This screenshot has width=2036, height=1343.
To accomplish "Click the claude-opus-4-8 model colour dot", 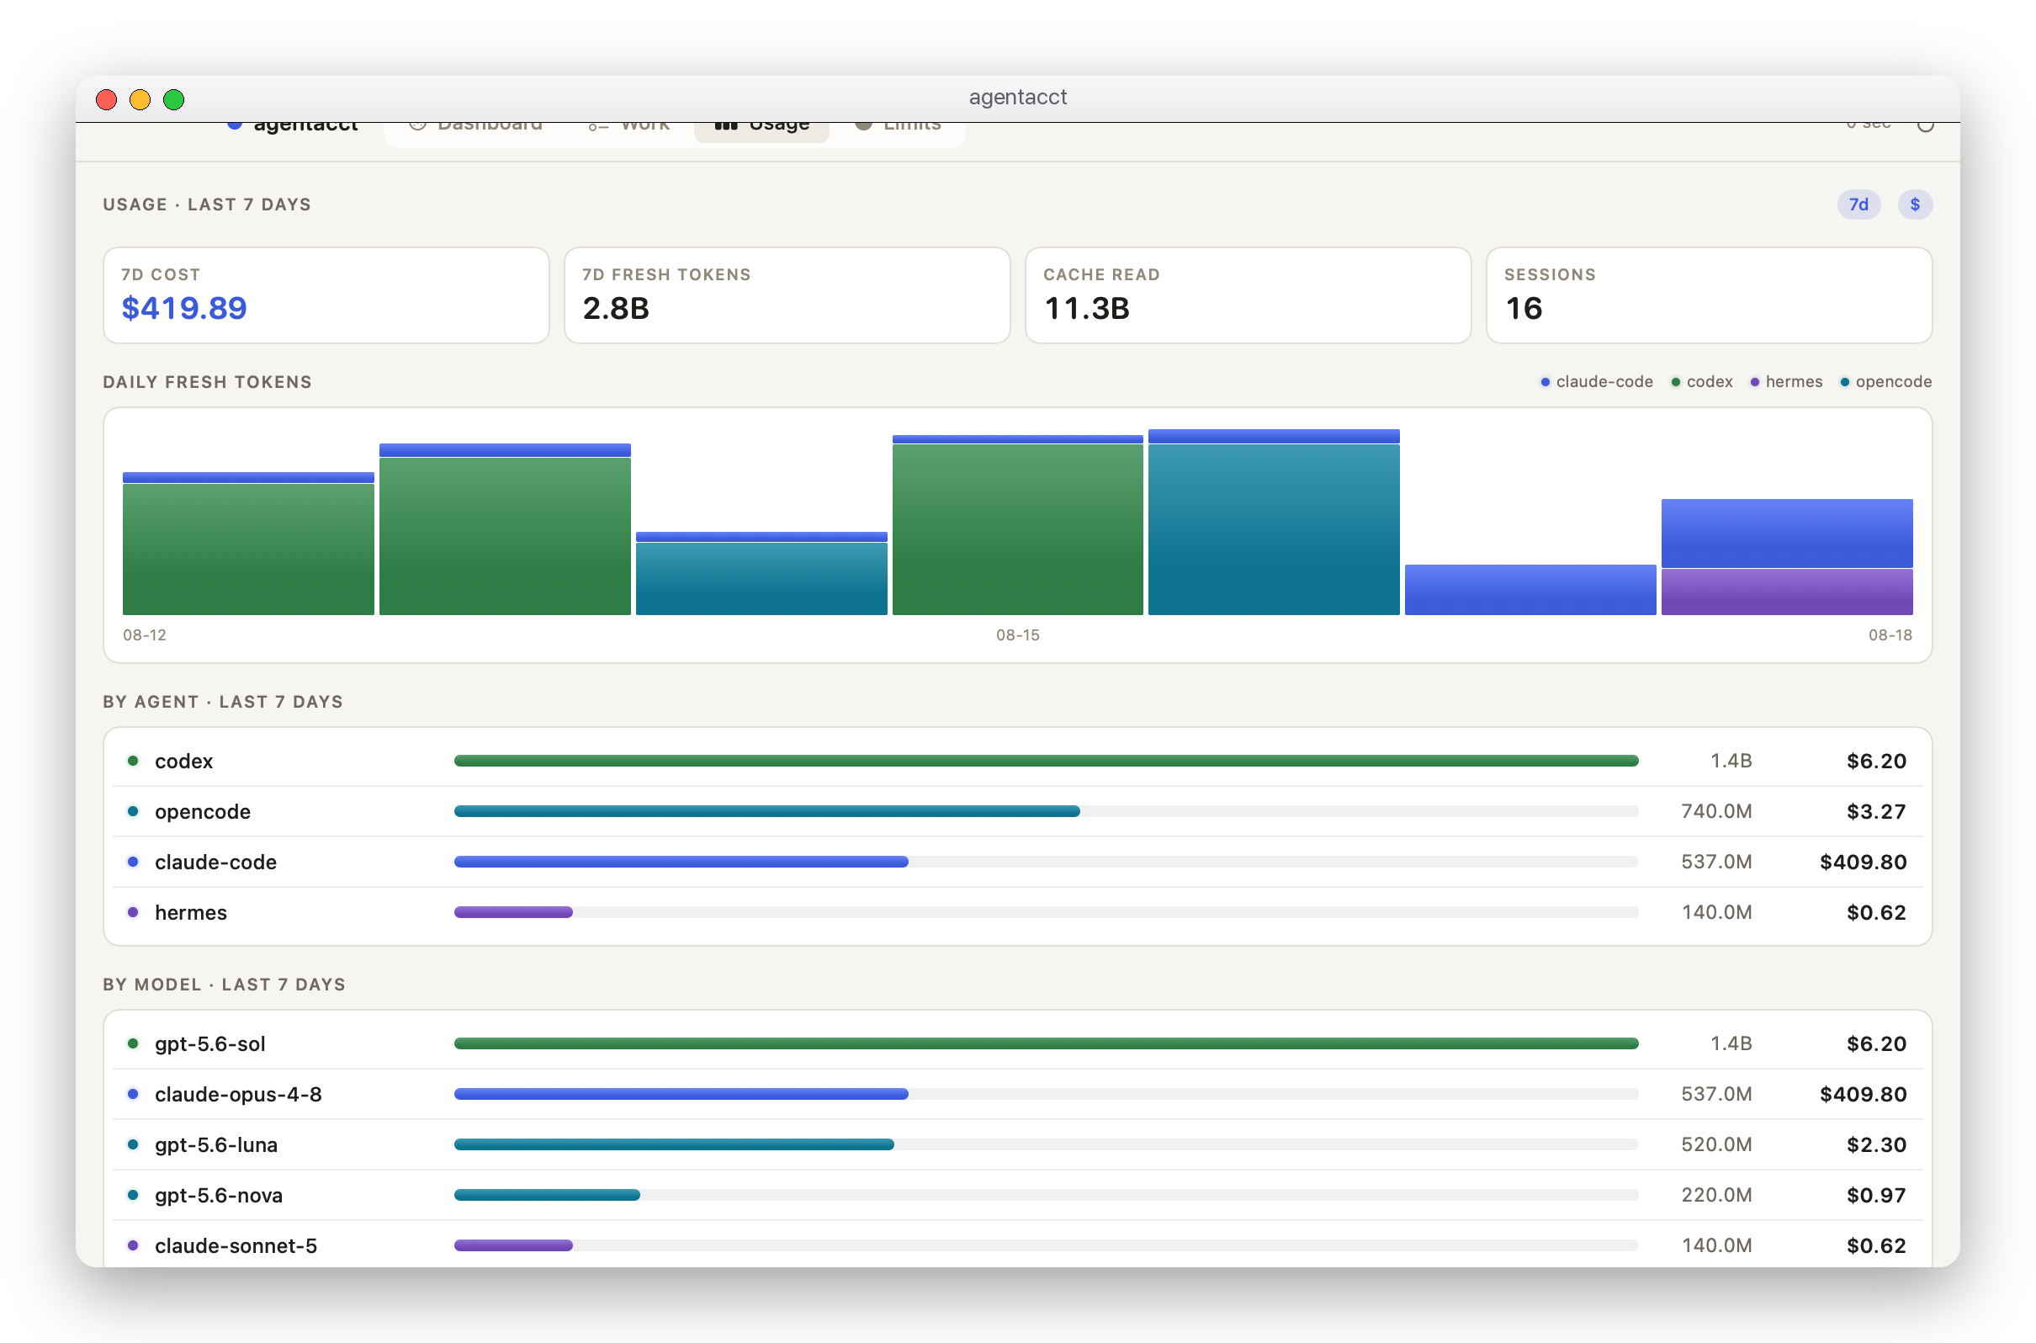I will click(x=133, y=1094).
